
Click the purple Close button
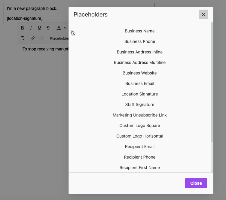tap(196, 183)
